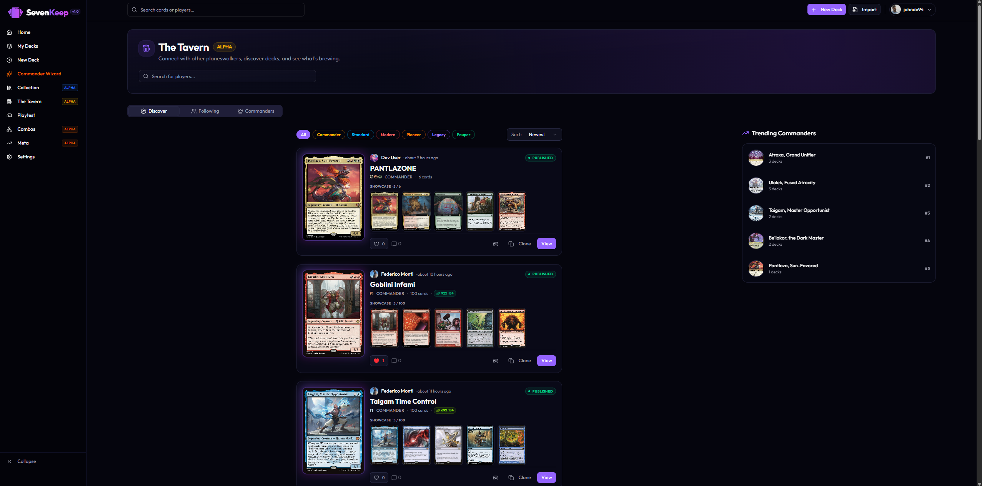Screen dimensions: 982x486
Task: Click playtest gamepad icon on Goblini Infami
Action: 496,361
